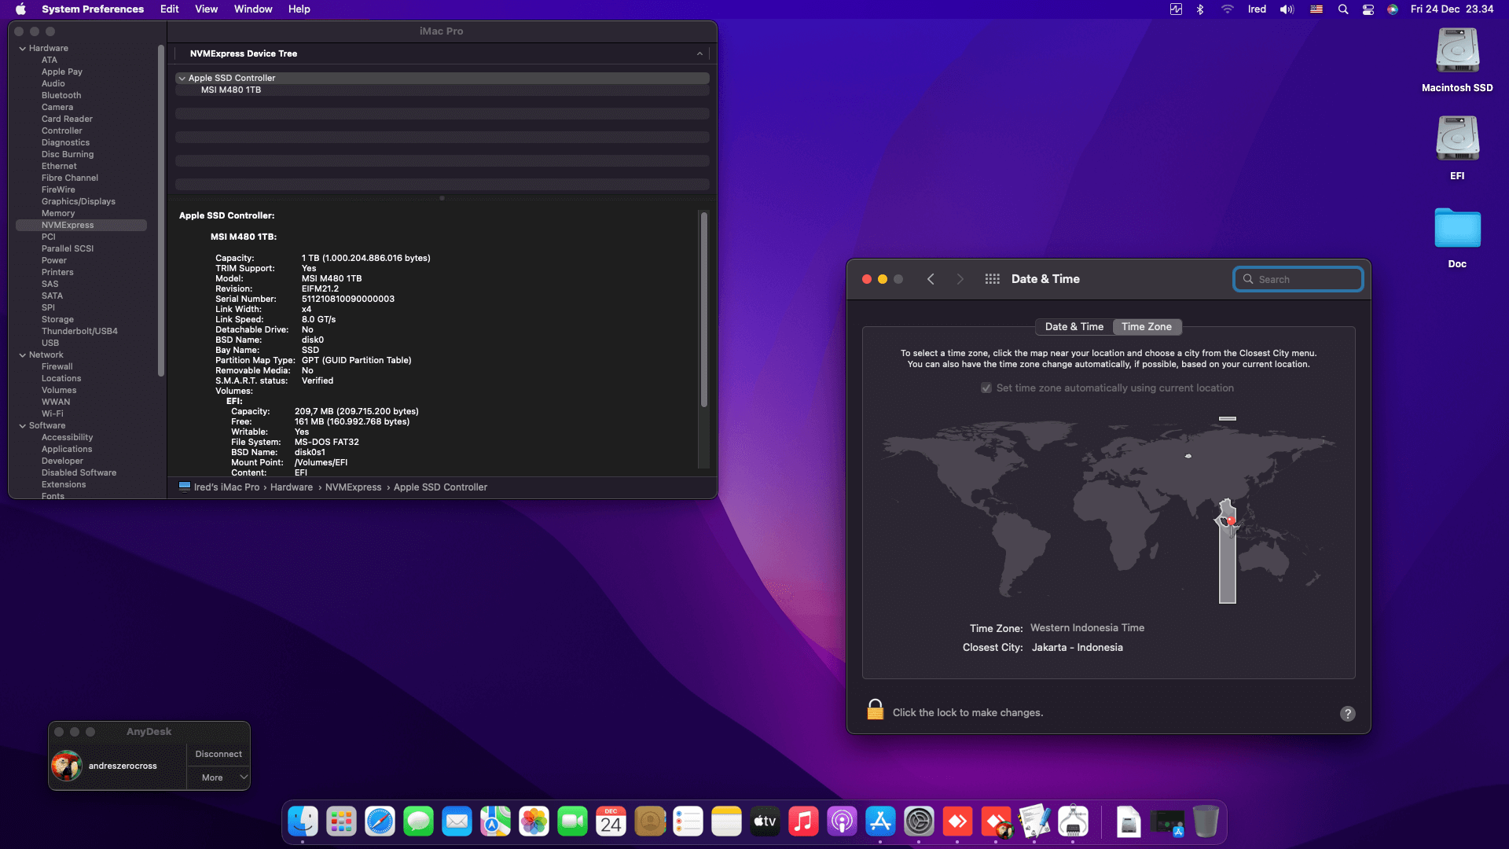Open the Help menu
The height and width of the screenshot is (849, 1509).
[x=299, y=9]
